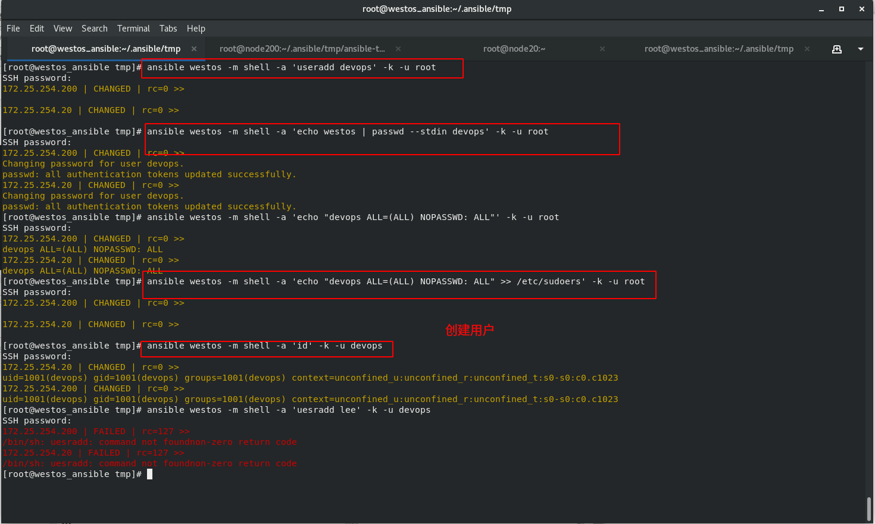Viewport: 875px width, 524px height.
Task: Open the View menu
Action: [x=62, y=29]
